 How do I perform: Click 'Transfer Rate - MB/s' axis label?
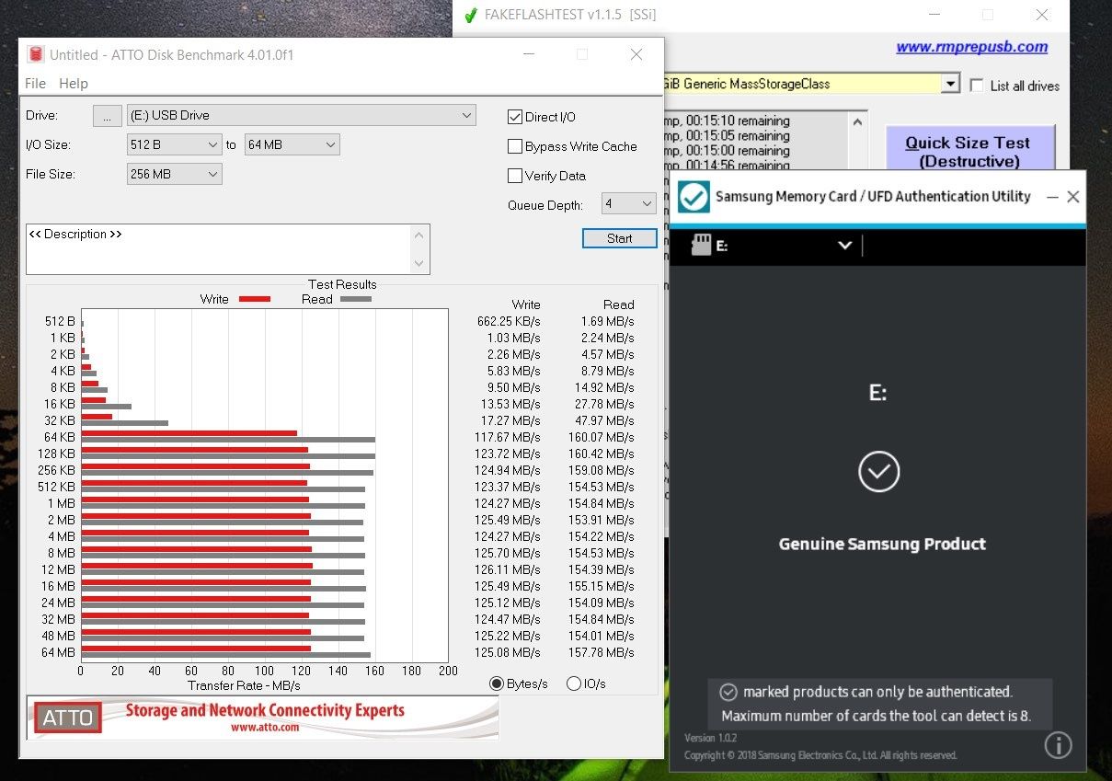click(x=244, y=685)
